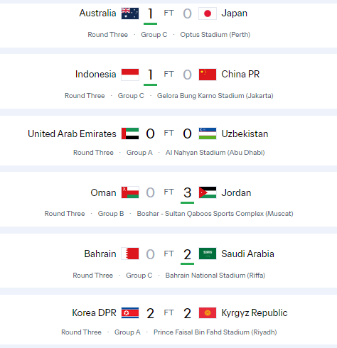Click the Japan flag icon
The width and height of the screenshot is (337, 348).
point(208,13)
